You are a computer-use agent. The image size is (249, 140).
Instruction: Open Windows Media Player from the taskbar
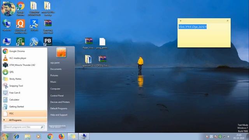click(39, 136)
